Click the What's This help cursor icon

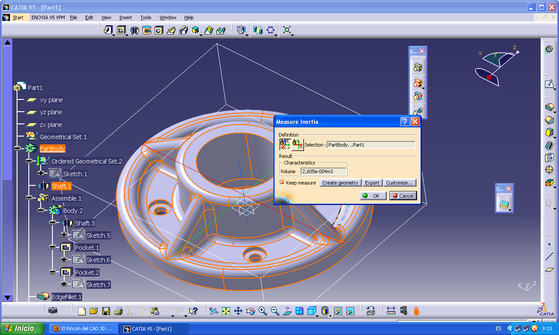[x=193, y=311]
